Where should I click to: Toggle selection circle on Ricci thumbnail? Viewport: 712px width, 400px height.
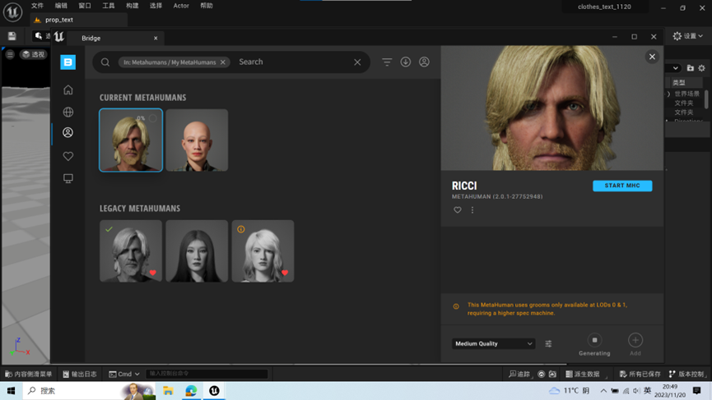click(153, 118)
